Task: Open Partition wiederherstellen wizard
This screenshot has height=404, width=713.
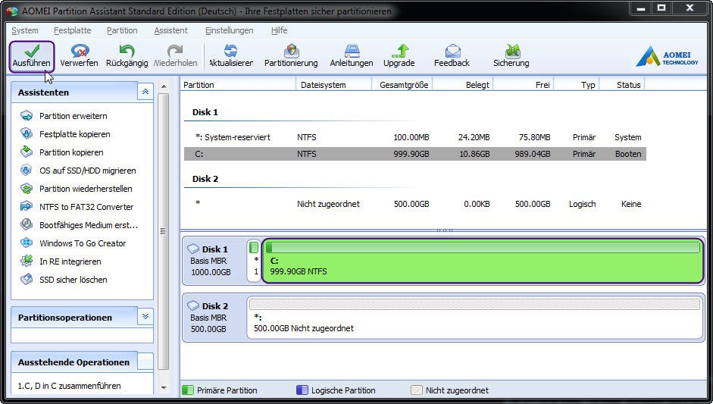Action: [86, 189]
